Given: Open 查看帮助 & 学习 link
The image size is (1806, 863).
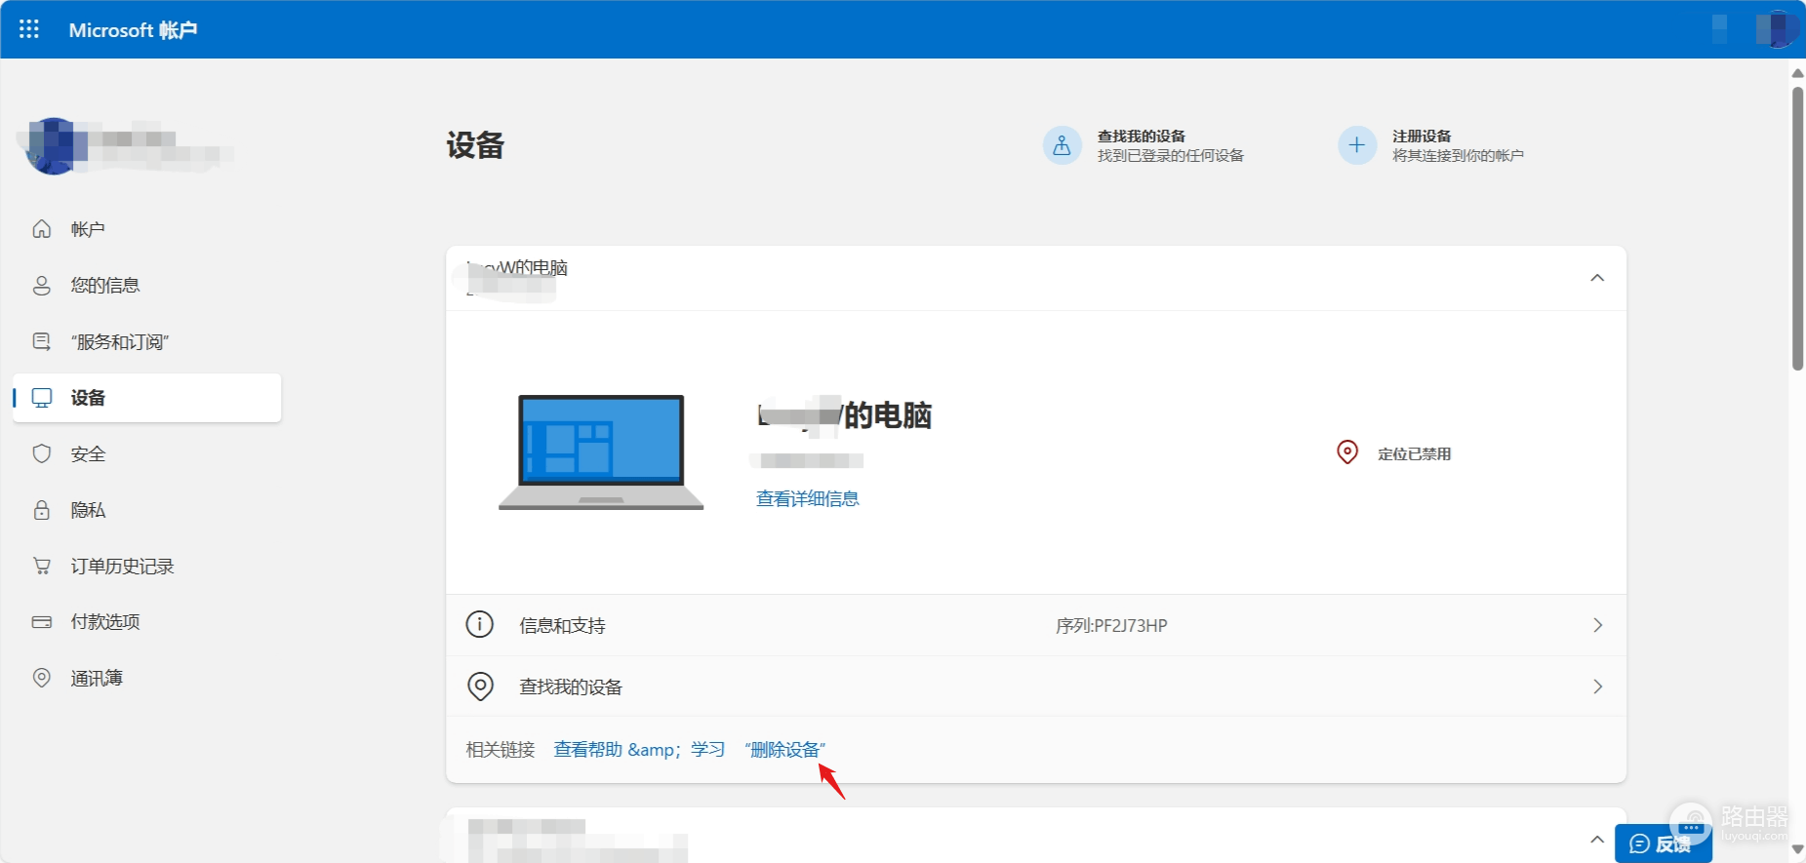Looking at the screenshot, I should click(x=639, y=749).
